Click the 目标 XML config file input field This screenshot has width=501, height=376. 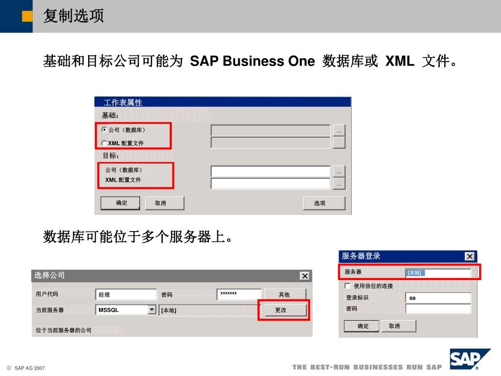(x=271, y=184)
